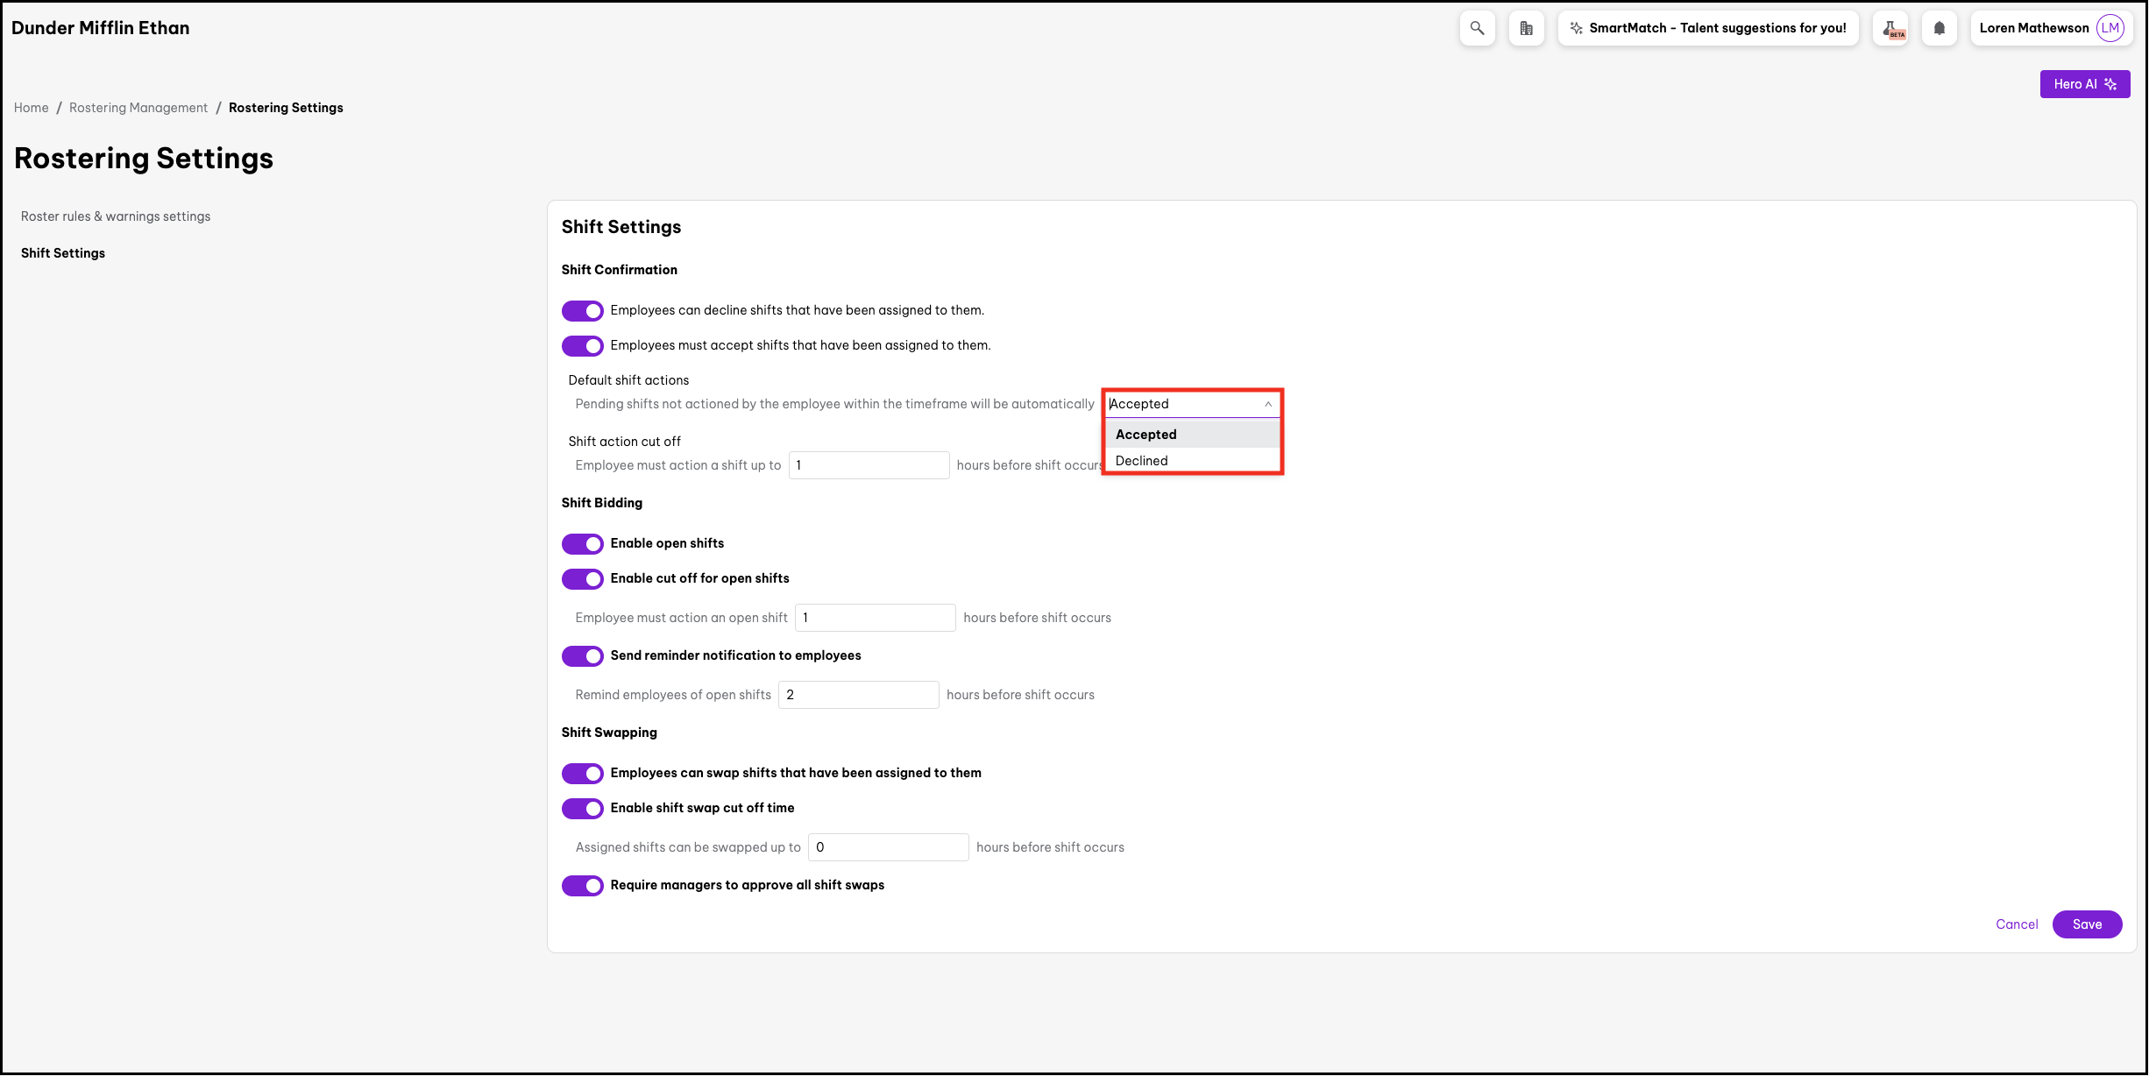Click the search magnifier icon

1477,28
